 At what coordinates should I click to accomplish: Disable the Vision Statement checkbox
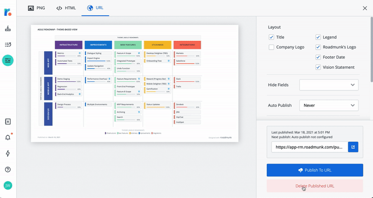318,67
